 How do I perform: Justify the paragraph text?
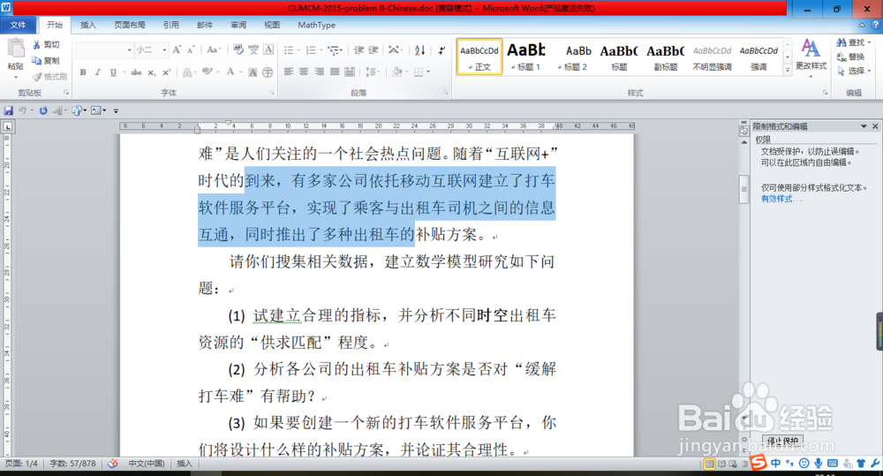335,72
